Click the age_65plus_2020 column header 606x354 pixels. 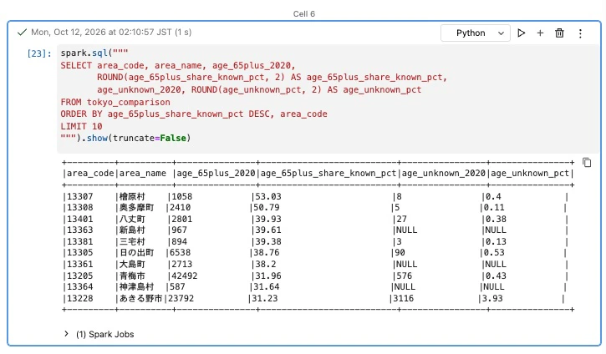point(216,174)
